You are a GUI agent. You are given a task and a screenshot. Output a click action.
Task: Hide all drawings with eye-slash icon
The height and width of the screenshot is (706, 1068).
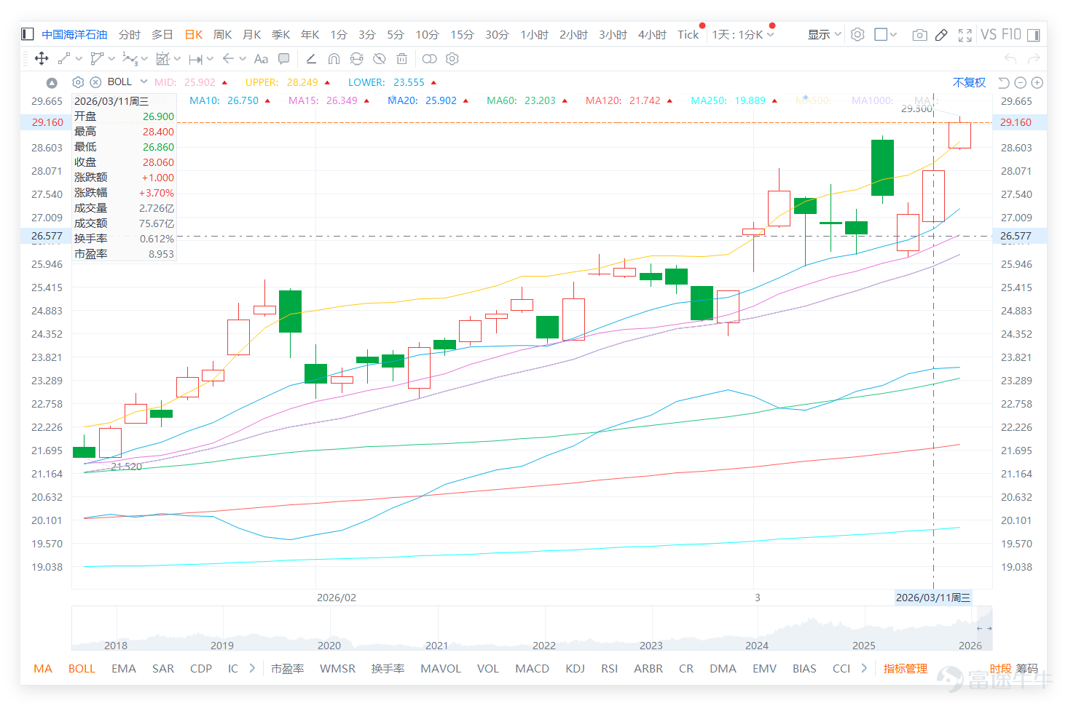(x=379, y=59)
